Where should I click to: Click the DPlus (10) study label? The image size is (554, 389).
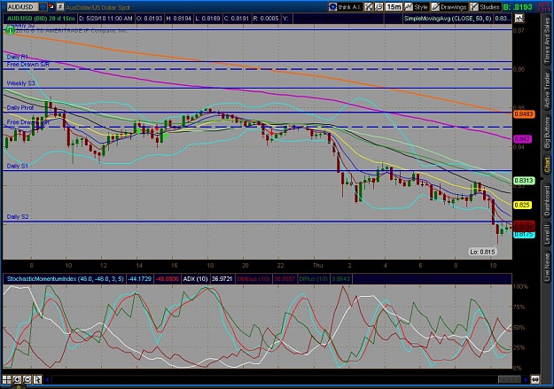[x=313, y=279]
